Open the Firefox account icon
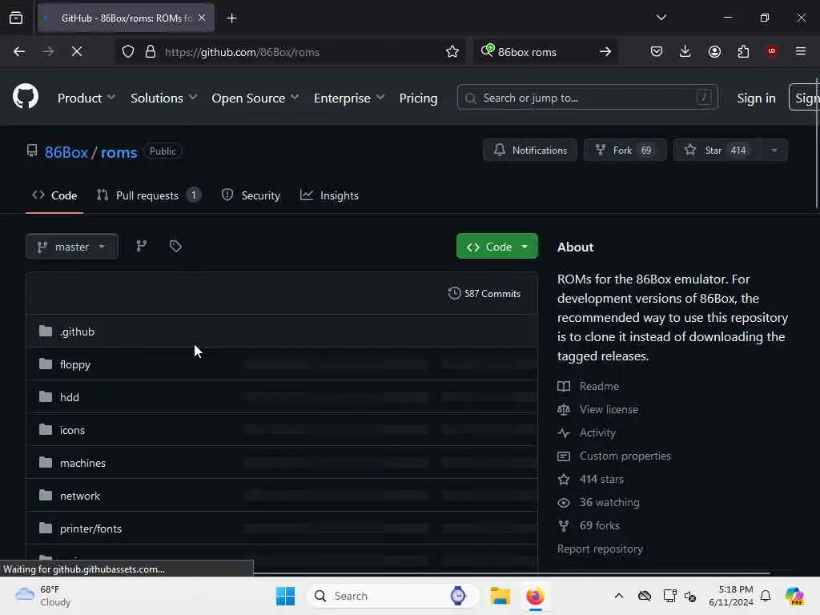The width and height of the screenshot is (820, 615). point(714,51)
